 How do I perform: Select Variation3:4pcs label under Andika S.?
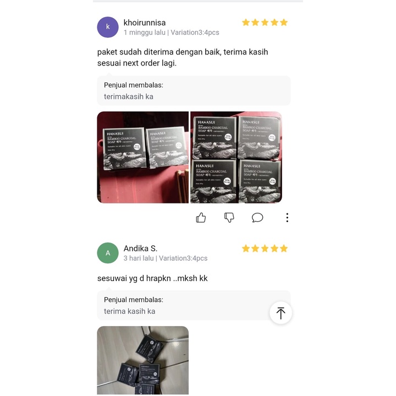(x=183, y=258)
